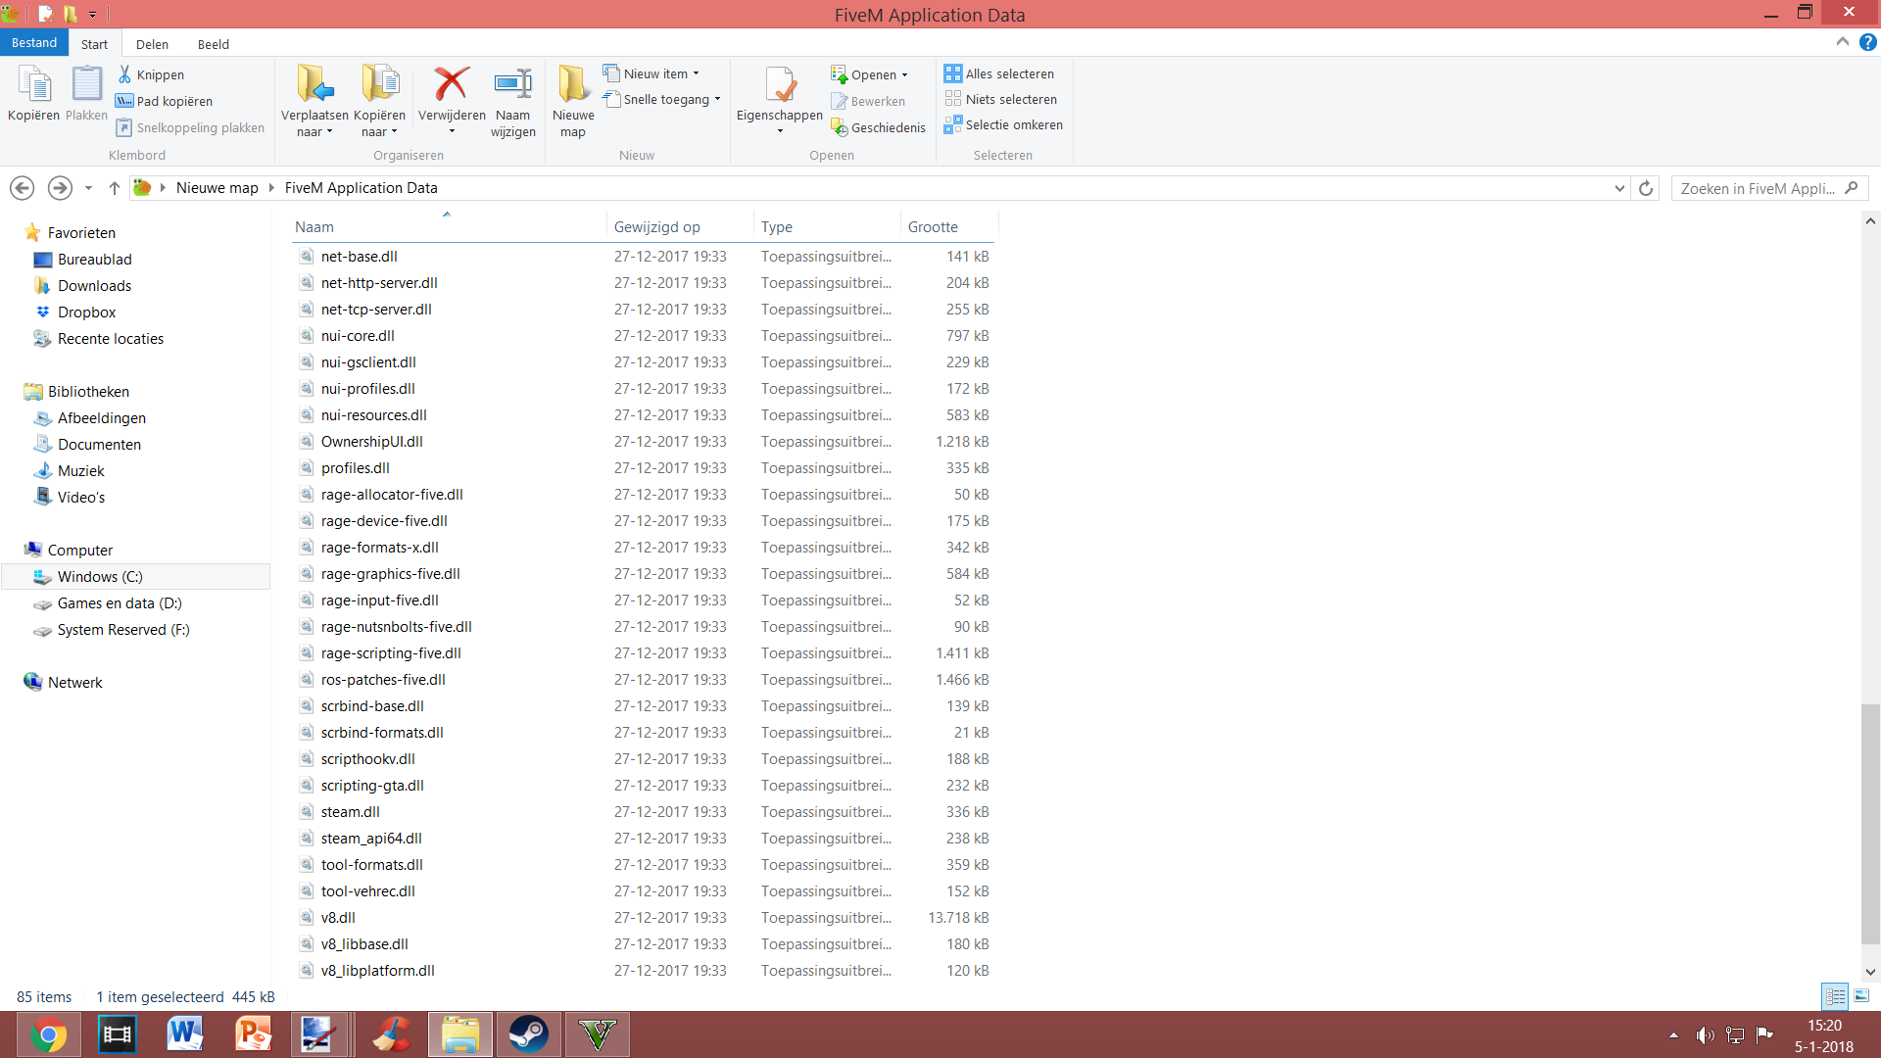The height and width of the screenshot is (1058, 1881).
Task: Open the Openen dropdown arrow
Action: (904, 74)
